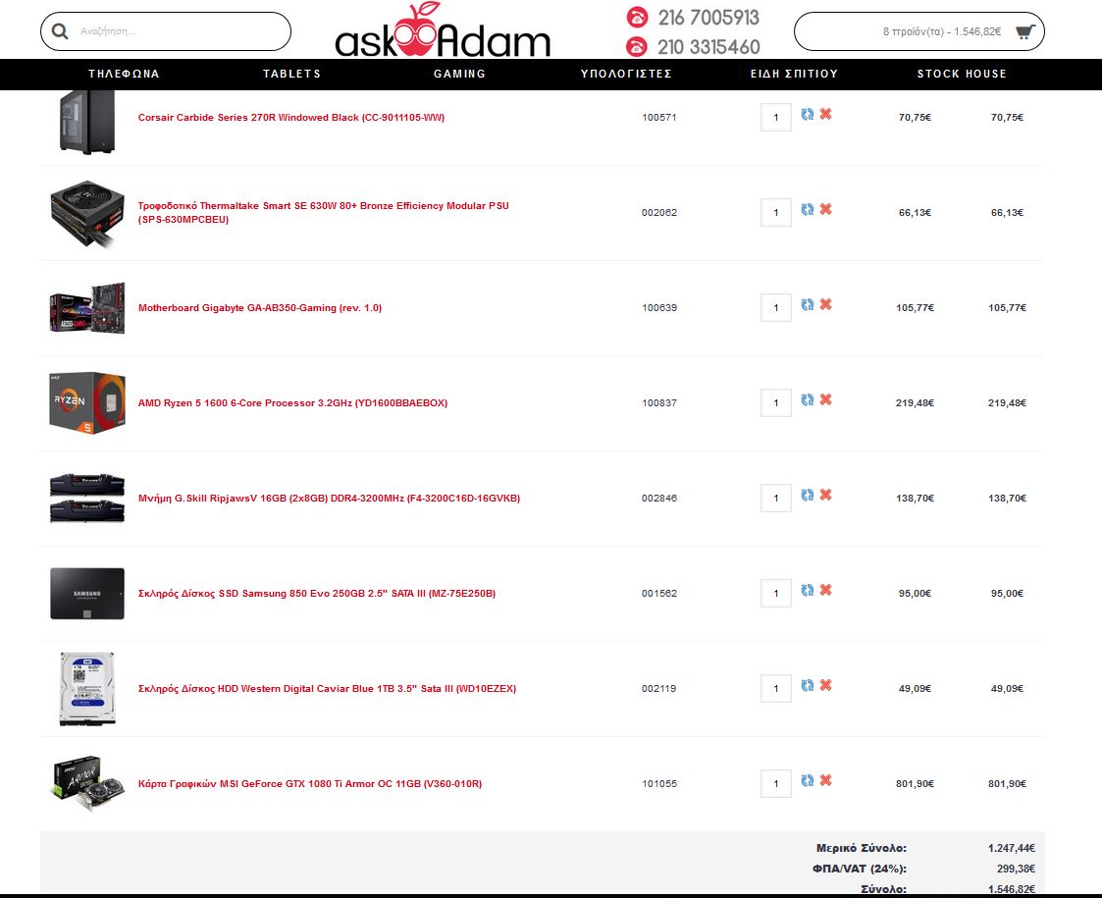The image size is (1102, 898).
Task: Open Thermaltake Smart SE 630W product link
Action: pos(323,212)
